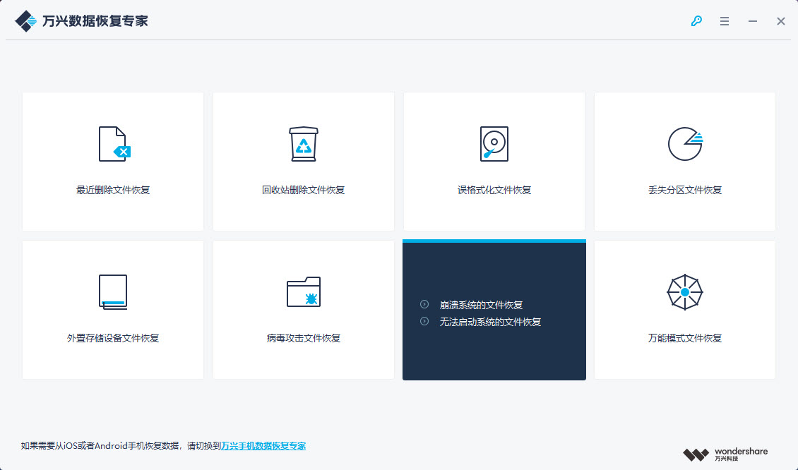This screenshot has width=798, height=470.
Task: Click the lost partition pie chart icon
Action: click(x=685, y=144)
